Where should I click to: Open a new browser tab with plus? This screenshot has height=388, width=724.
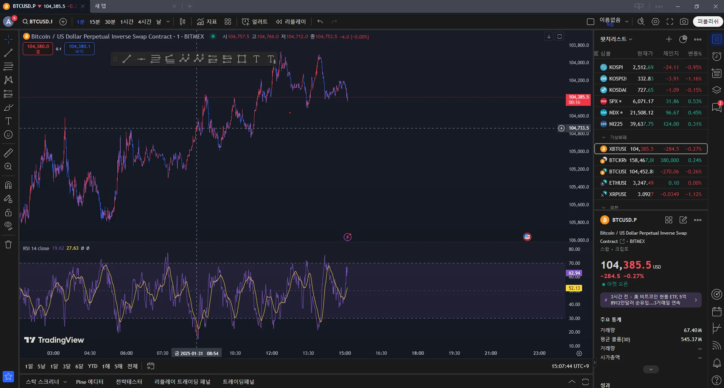point(190,6)
